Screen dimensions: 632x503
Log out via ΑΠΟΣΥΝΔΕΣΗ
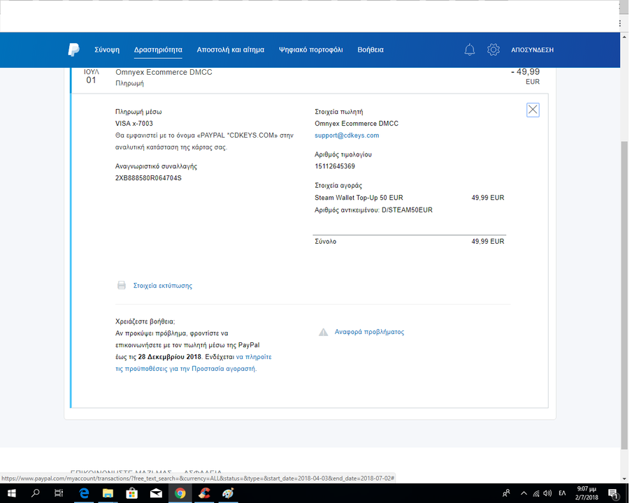(533, 50)
